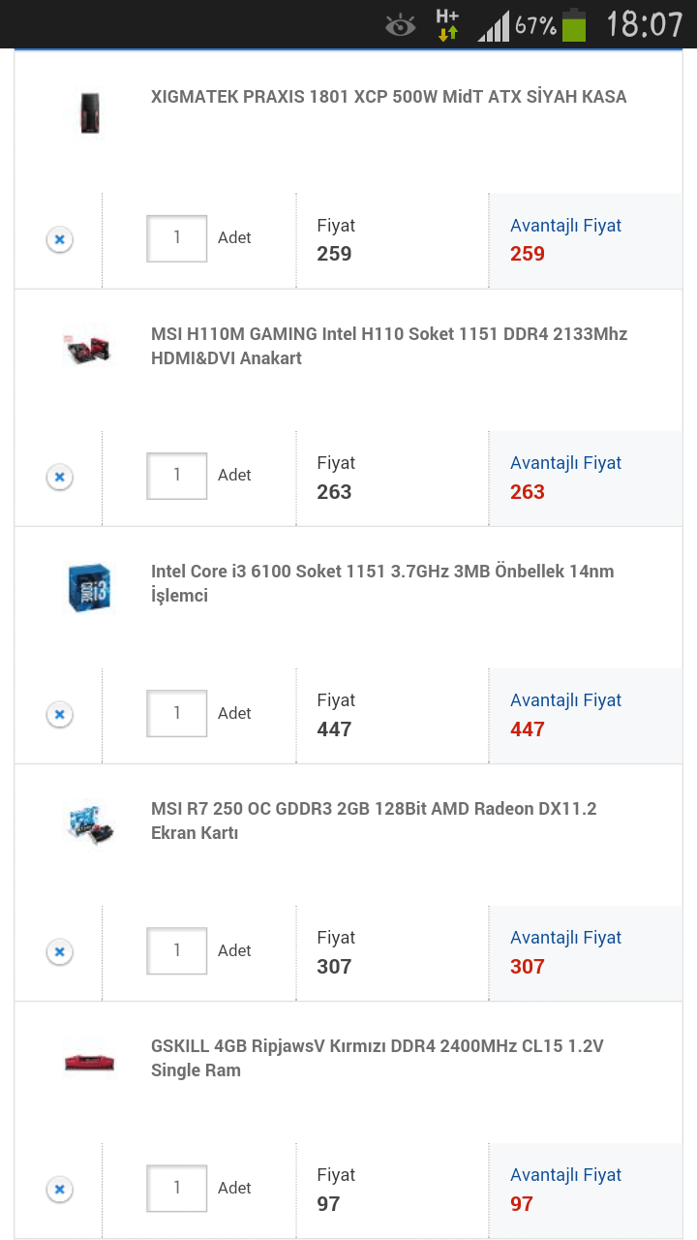Tap the battery indicator in status bar
Viewport: 697px width, 1240px height.
click(x=573, y=23)
